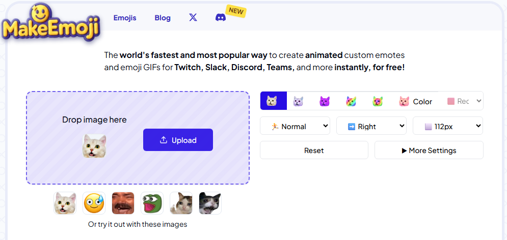Click the Upload button
The width and height of the screenshot is (507, 240).
178,140
